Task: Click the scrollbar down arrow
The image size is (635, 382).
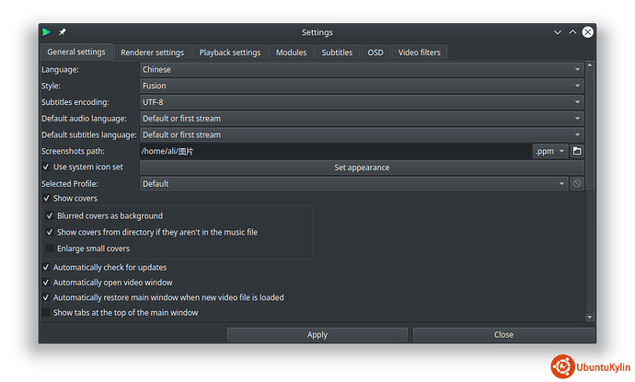Action: coord(590,318)
